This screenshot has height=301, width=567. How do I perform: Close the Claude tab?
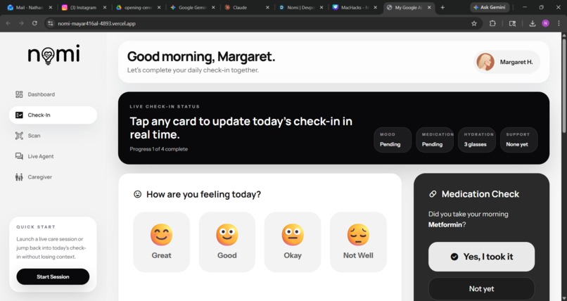[x=267, y=7]
